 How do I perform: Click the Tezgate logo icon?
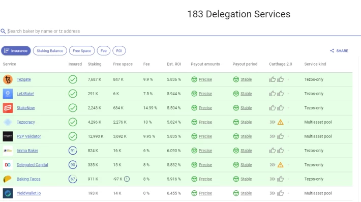[x=8, y=79]
